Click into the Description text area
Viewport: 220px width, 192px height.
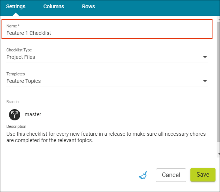(107, 137)
